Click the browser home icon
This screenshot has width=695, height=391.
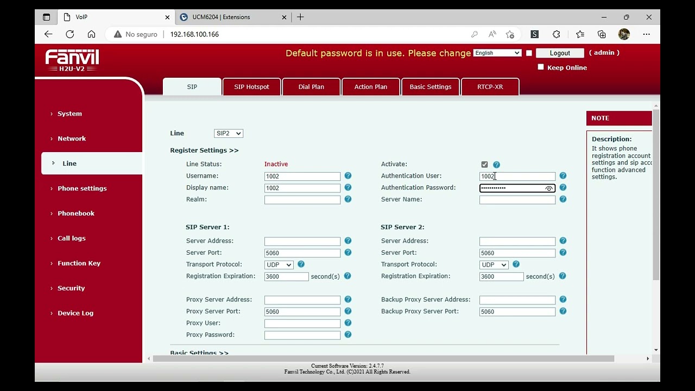pos(91,34)
